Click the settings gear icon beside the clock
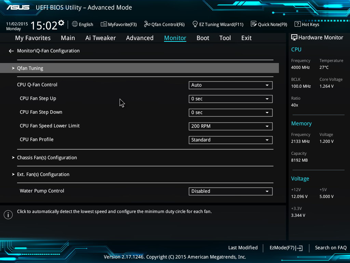350x263 pixels. pyautogui.click(x=61, y=23)
